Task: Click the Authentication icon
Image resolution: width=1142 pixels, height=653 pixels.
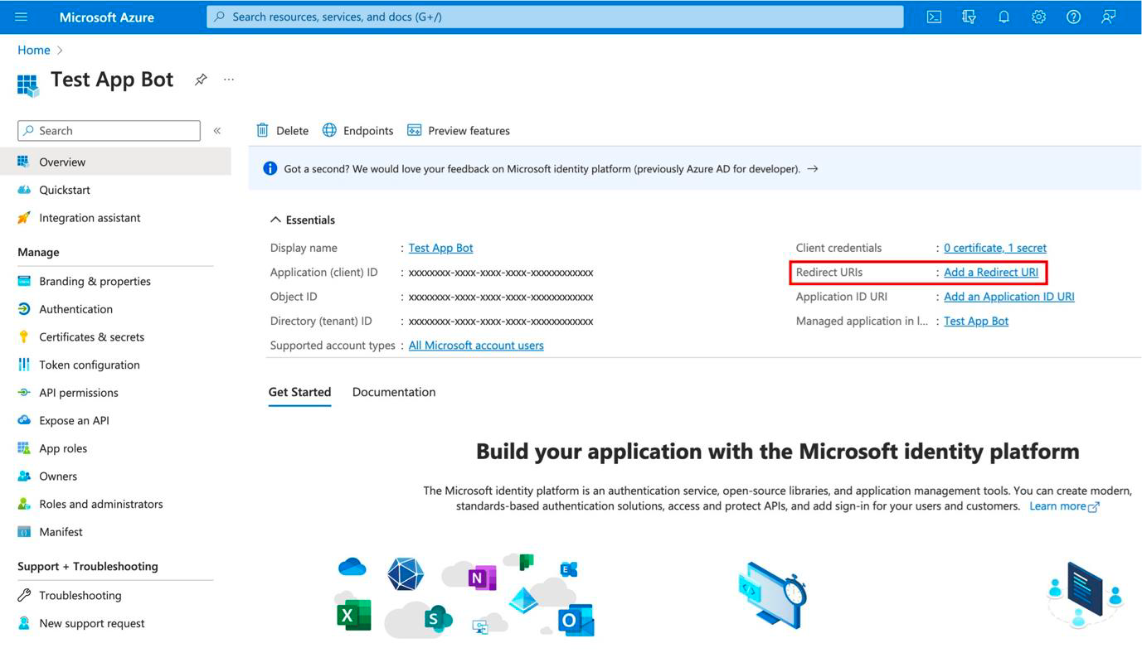Action: (23, 309)
